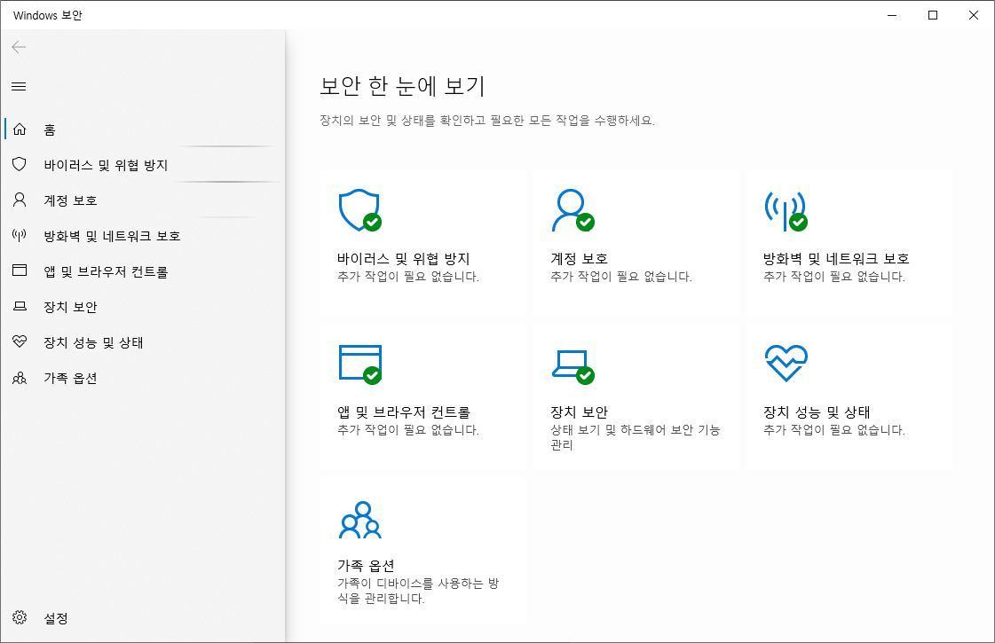Click the home icon in sidebar
995x643 pixels.
(x=20, y=129)
